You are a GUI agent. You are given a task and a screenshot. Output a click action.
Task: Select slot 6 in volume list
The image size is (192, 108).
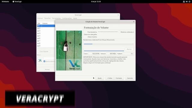[46, 38]
